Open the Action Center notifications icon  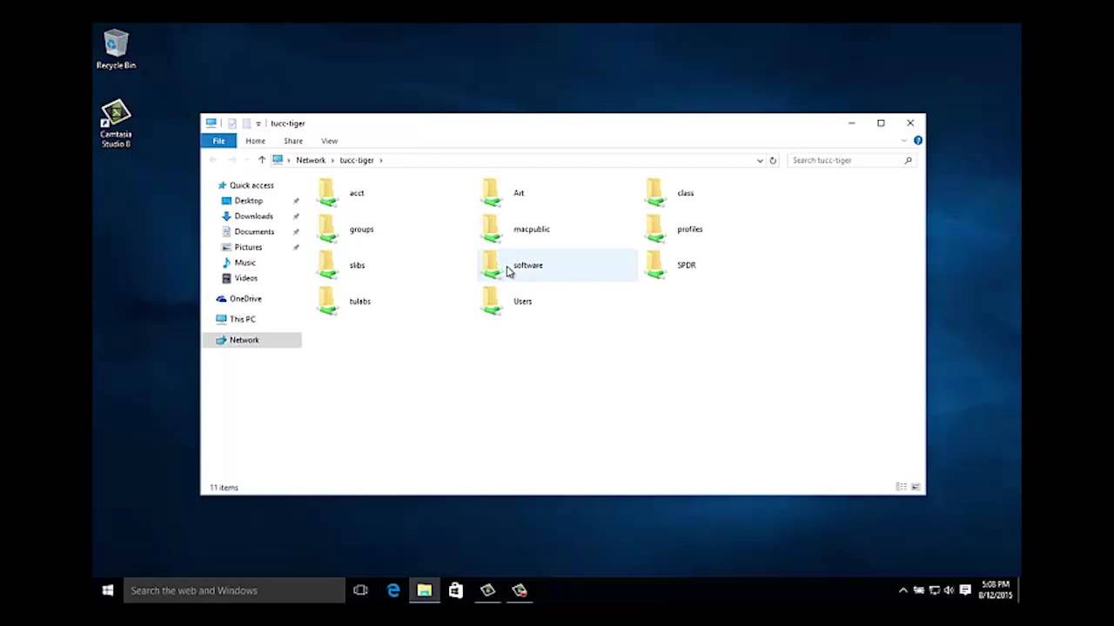coord(965,590)
